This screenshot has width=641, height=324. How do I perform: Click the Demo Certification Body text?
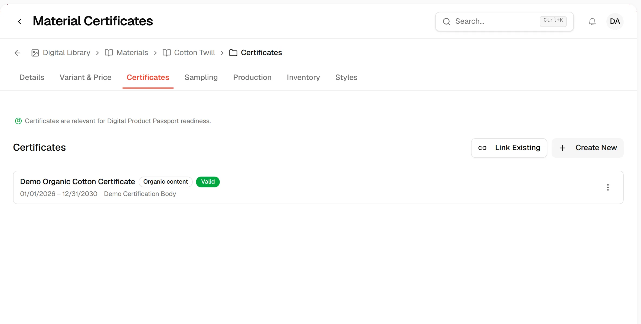point(140,194)
